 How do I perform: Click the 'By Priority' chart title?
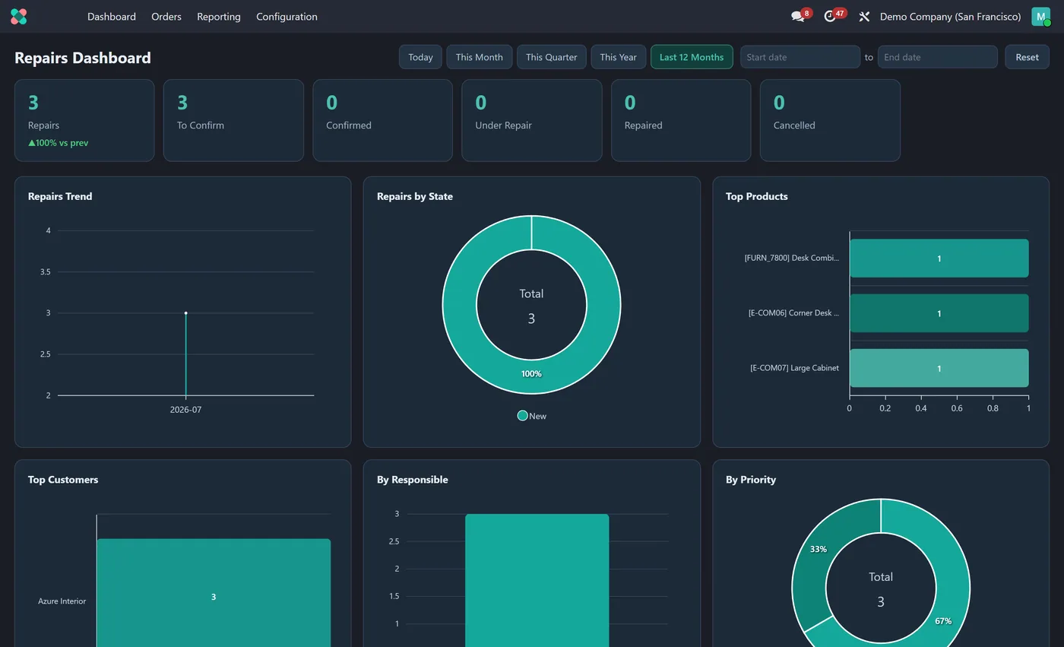click(x=751, y=480)
